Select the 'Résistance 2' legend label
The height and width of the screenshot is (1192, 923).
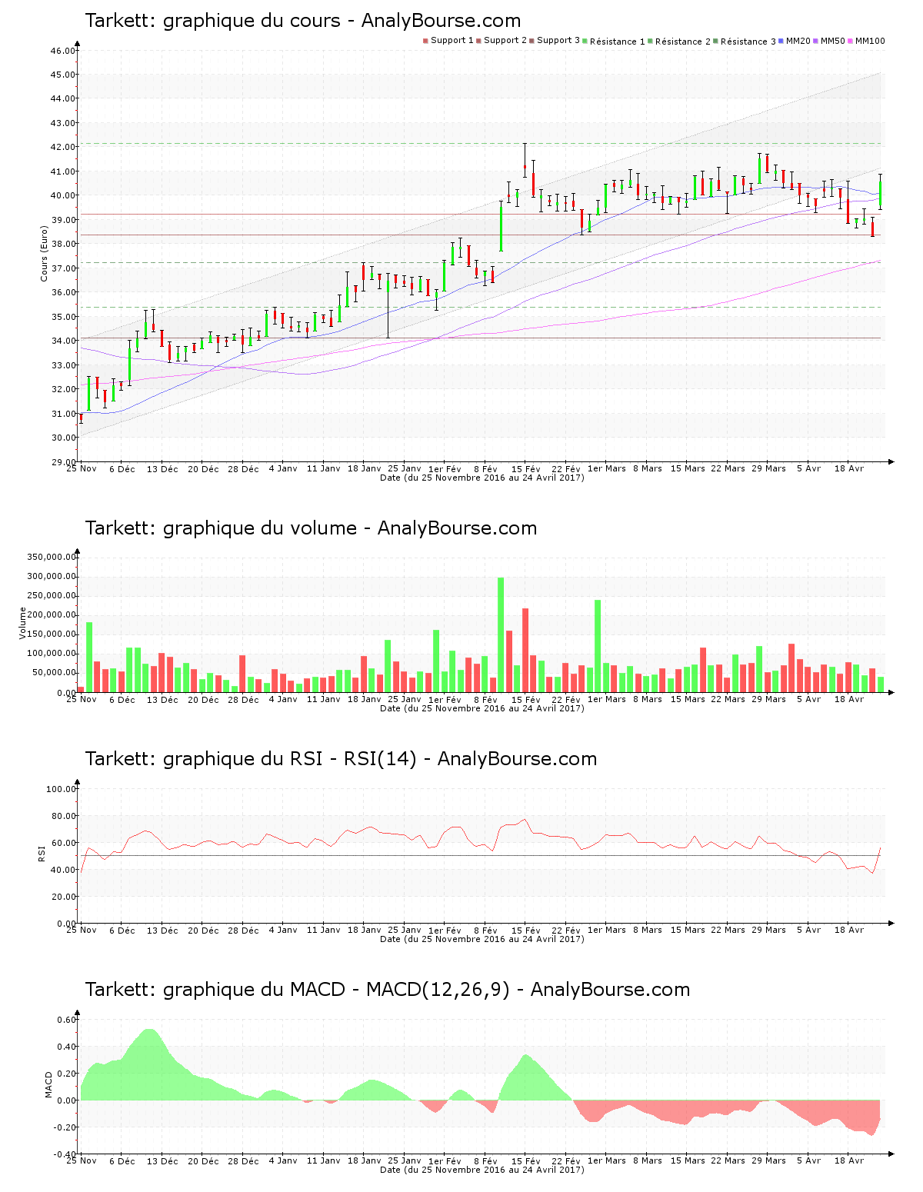click(x=683, y=42)
